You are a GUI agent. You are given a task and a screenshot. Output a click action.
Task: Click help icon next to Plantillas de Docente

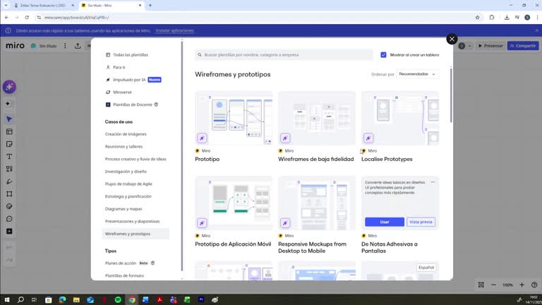pos(156,104)
